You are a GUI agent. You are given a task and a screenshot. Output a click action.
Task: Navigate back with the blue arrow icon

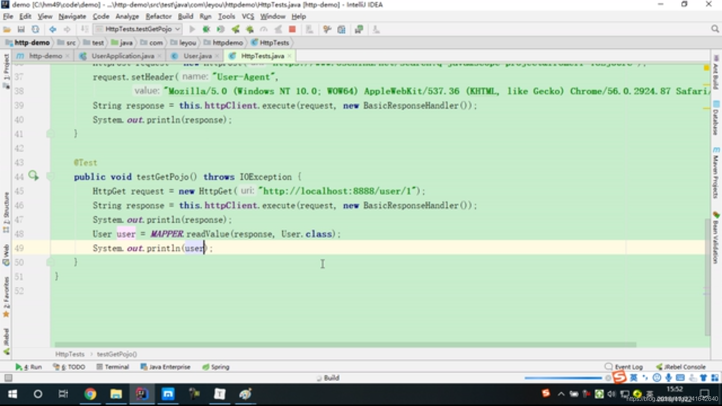point(53,29)
